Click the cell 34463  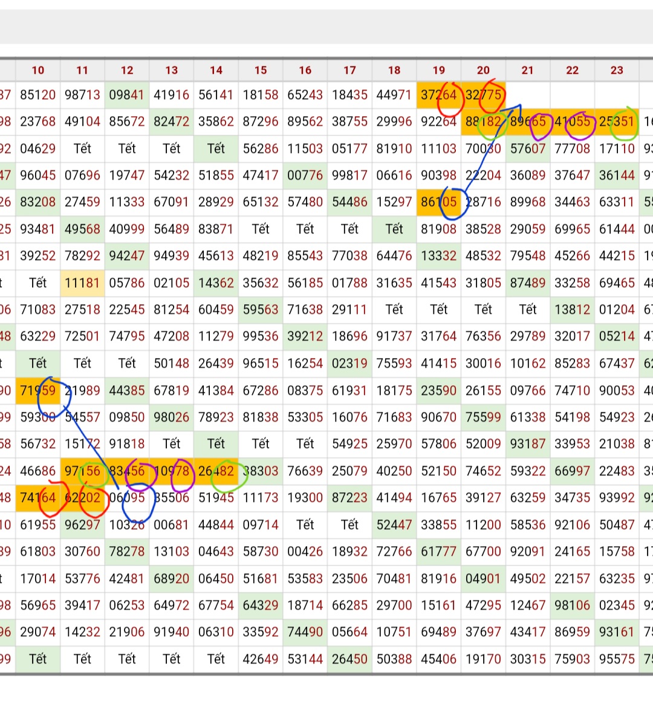point(573,203)
